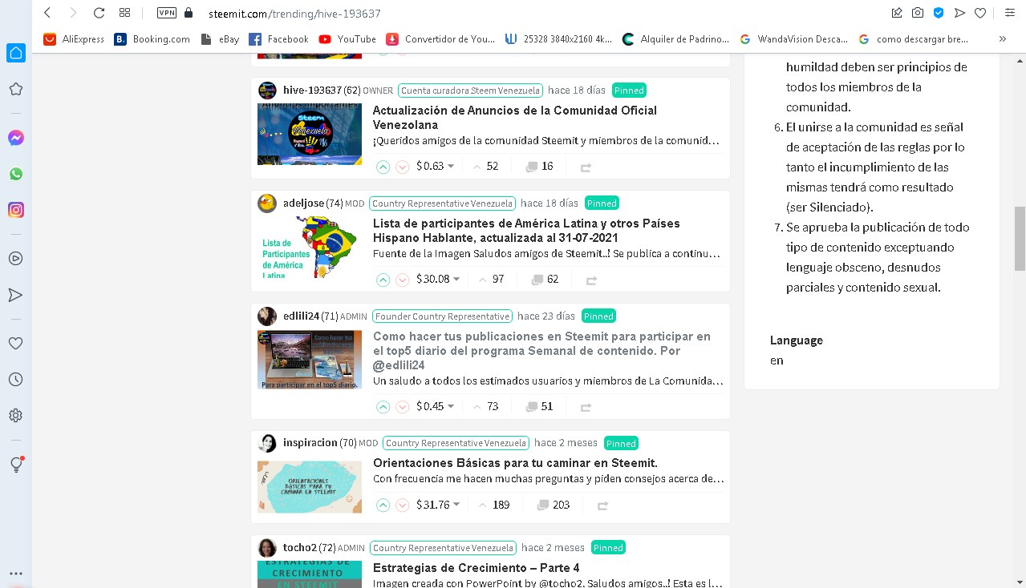This screenshot has width=1026, height=588.
Task: Open the sidebar settings gear
Action: coord(15,415)
